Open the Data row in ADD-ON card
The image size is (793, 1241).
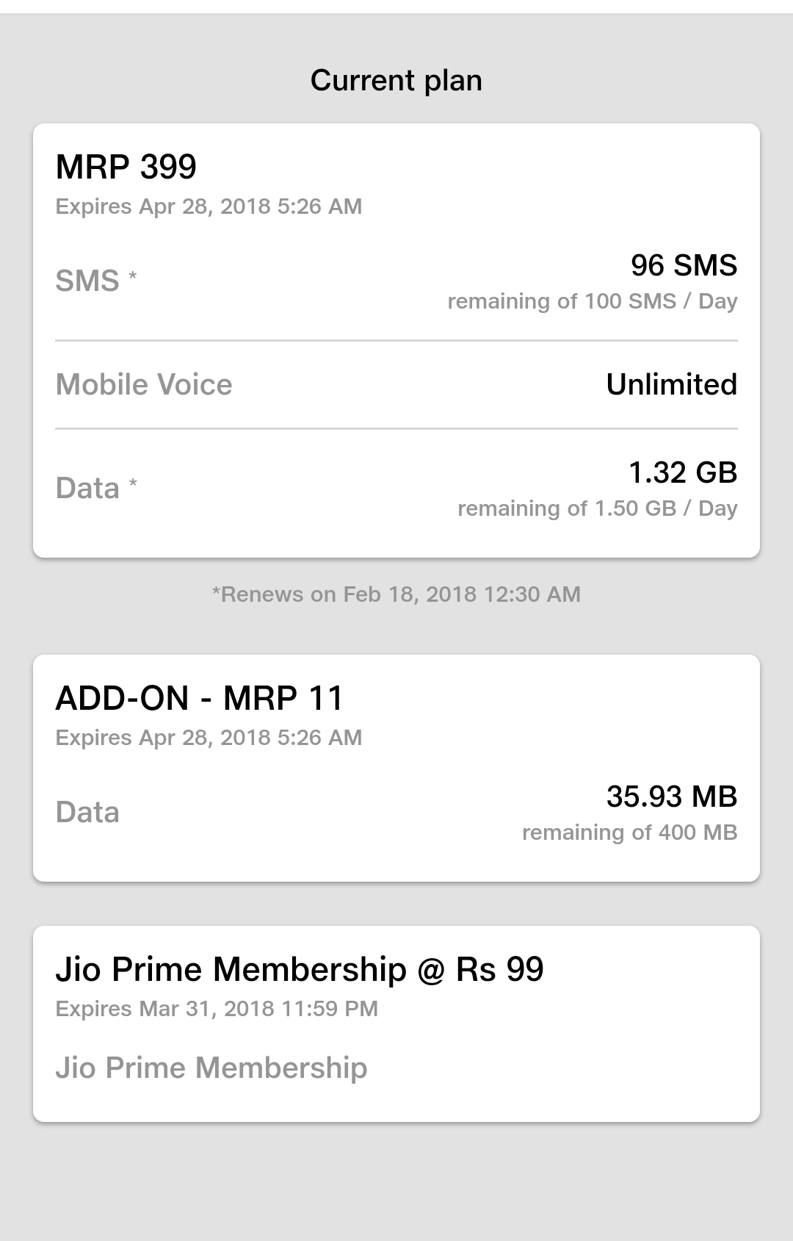click(396, 813)
